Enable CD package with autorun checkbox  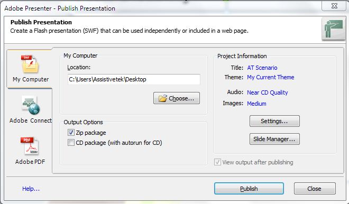(x=71, y=142)
